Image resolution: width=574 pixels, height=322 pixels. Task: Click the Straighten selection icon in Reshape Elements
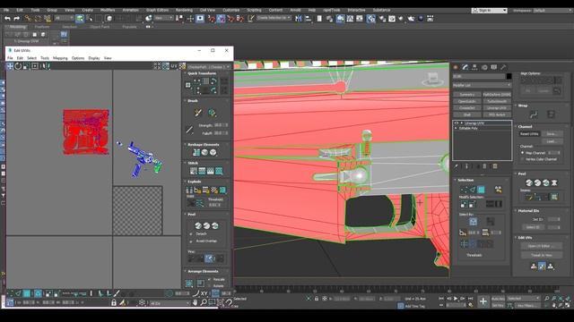(196, 152)
